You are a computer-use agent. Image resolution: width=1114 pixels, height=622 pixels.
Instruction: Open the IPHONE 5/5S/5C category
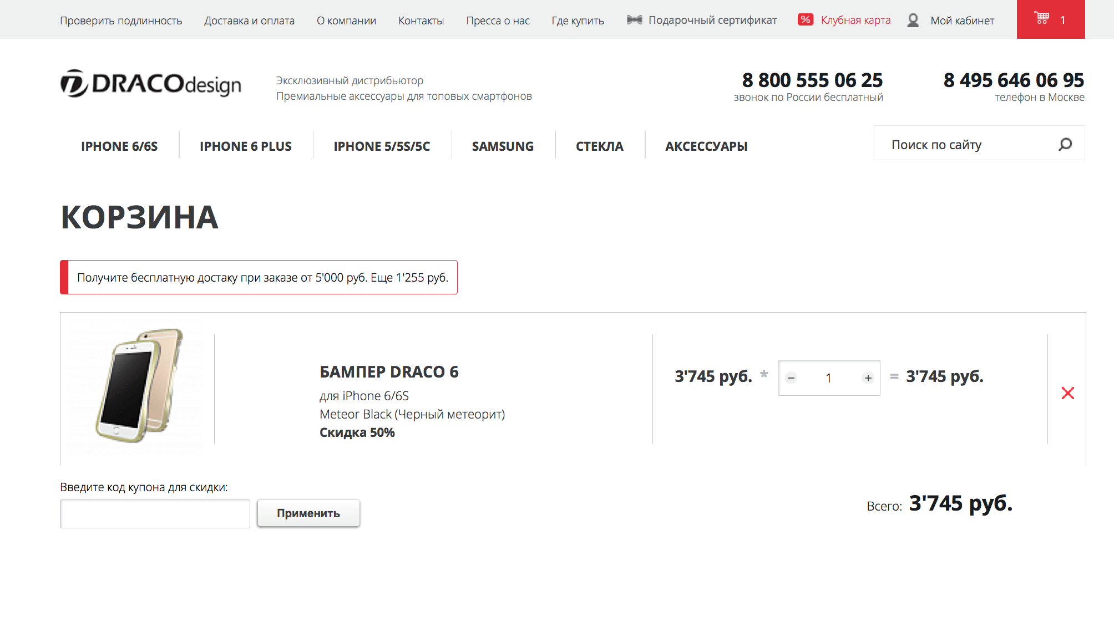[x=382, y=146]
